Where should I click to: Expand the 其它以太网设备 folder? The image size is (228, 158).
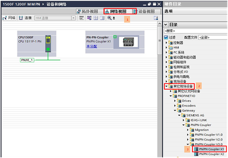pos(171,91)
